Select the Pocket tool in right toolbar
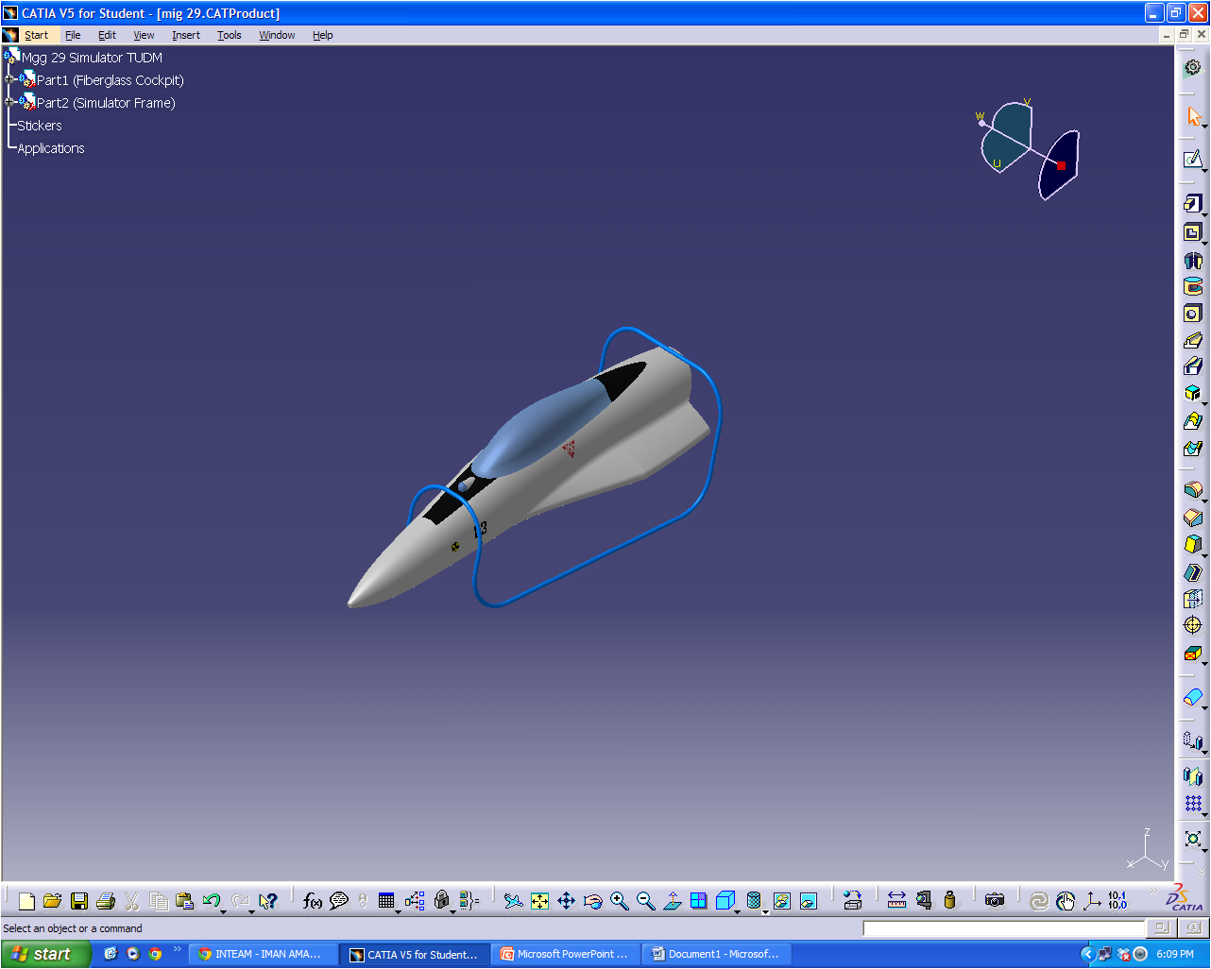1211x969 pixels. pyautogui.click(x=1192, y=231)
